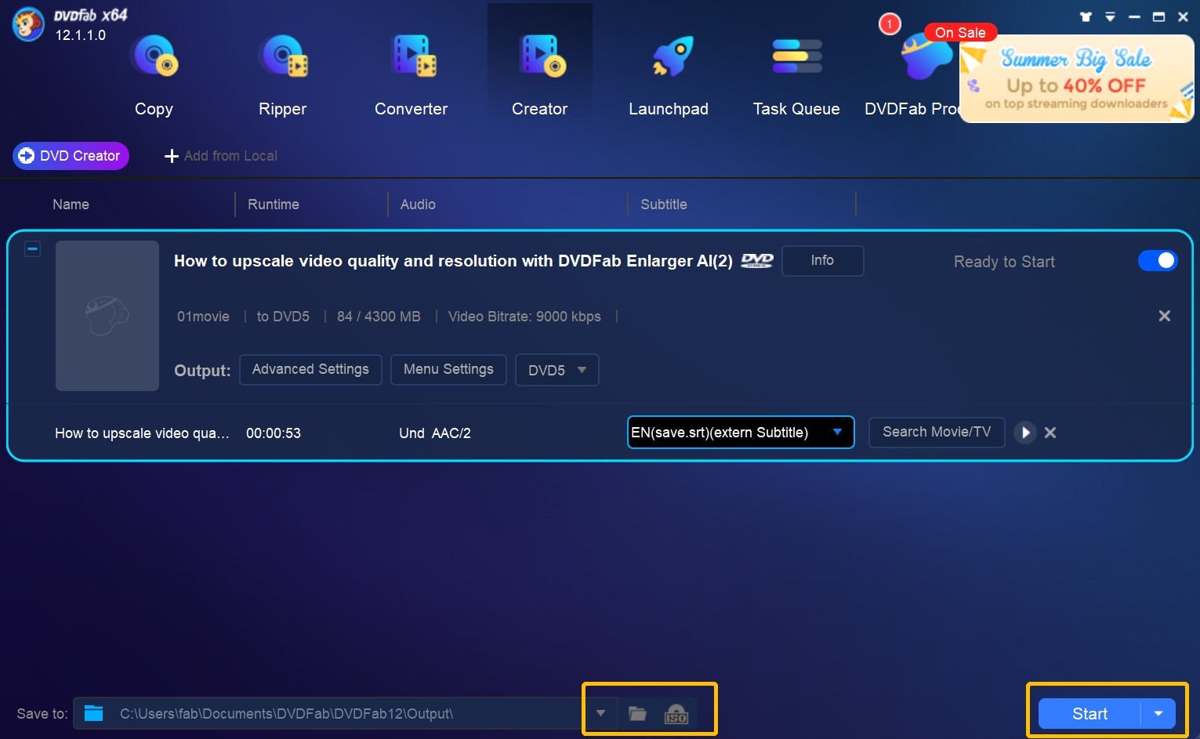1200x739 pixels.
Task: Minimize the DVDFab window
Action: [x=1134, y=16]
